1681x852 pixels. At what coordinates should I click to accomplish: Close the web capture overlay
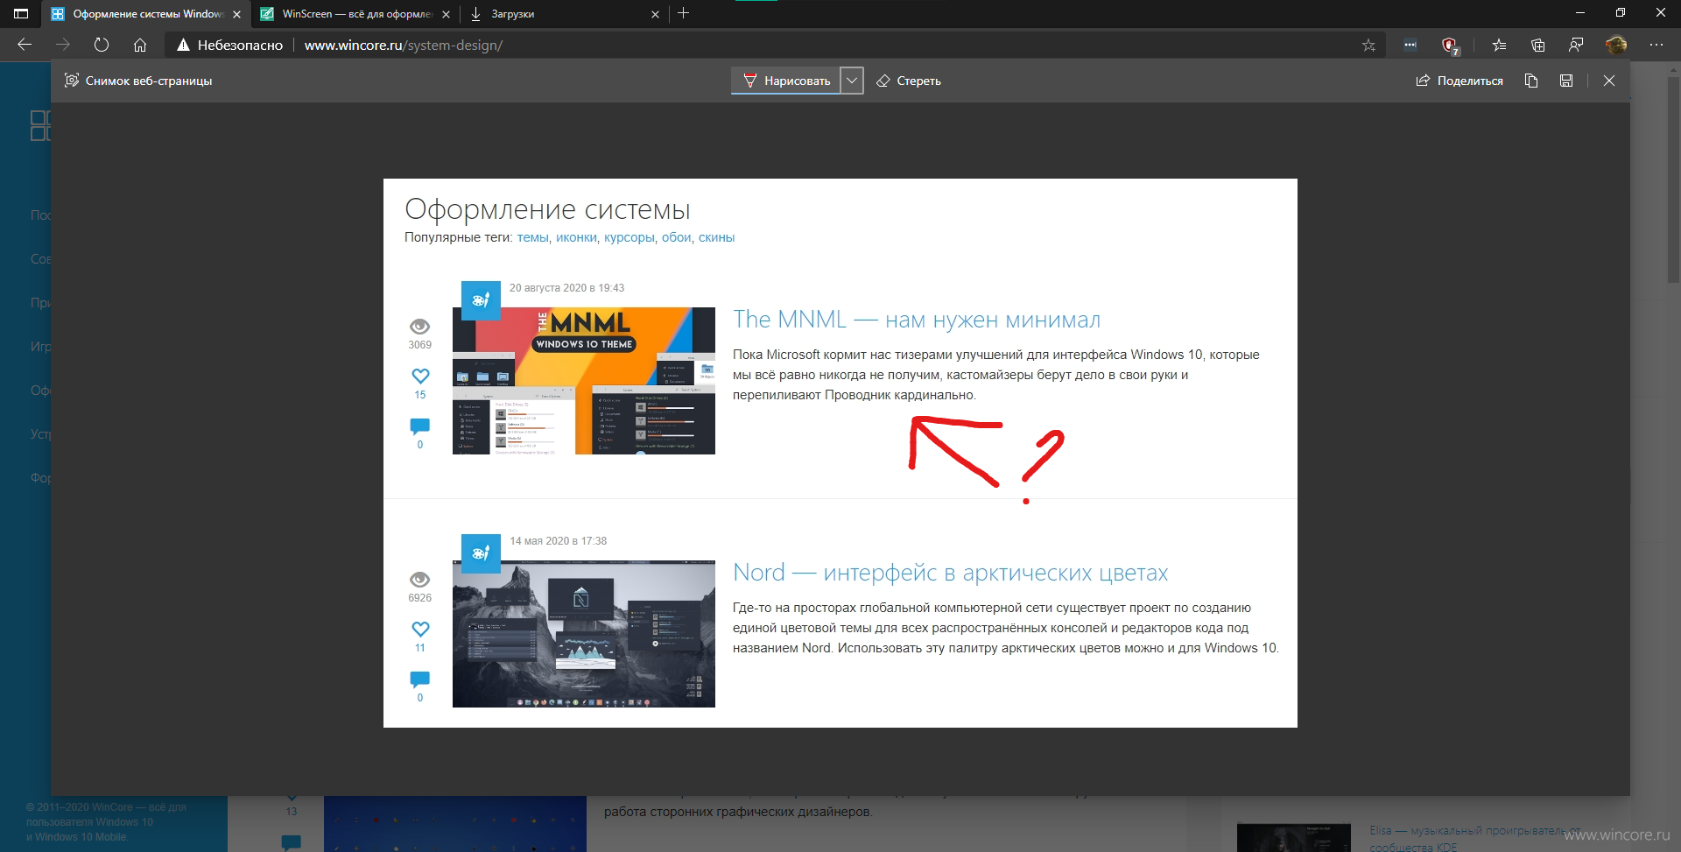pyautogui.click(x=1609, y=81)
